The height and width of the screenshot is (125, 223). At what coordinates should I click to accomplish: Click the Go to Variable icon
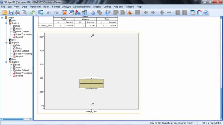[78, 12]
